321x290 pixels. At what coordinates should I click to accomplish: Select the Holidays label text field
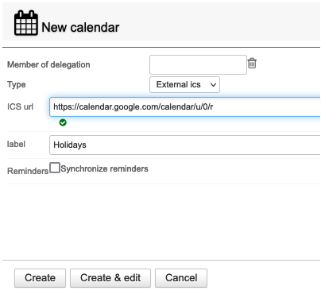(x=185, y=145)
